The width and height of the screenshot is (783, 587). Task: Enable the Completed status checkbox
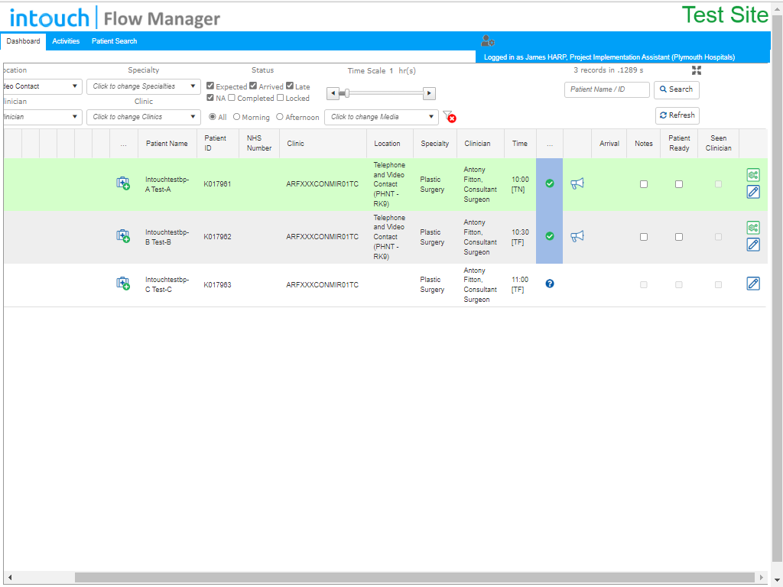[x=232, y=97]
